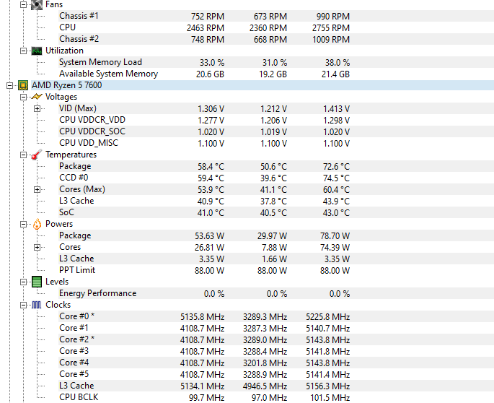Click the 97.0 MHz BCLK min value
The image size is (494, 403).
[x=270, y=398]
